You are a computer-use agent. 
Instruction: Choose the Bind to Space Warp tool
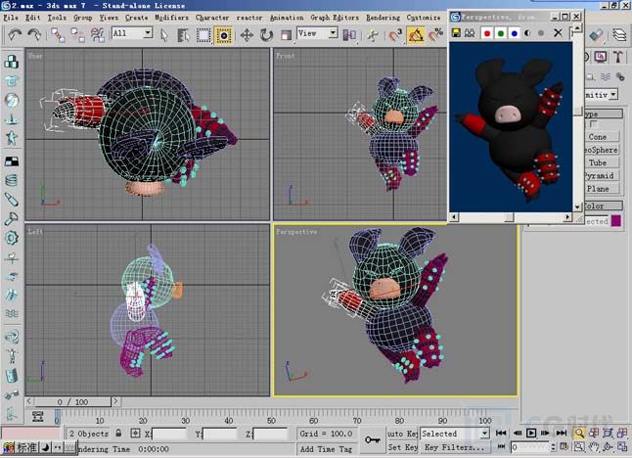[98, 35]
